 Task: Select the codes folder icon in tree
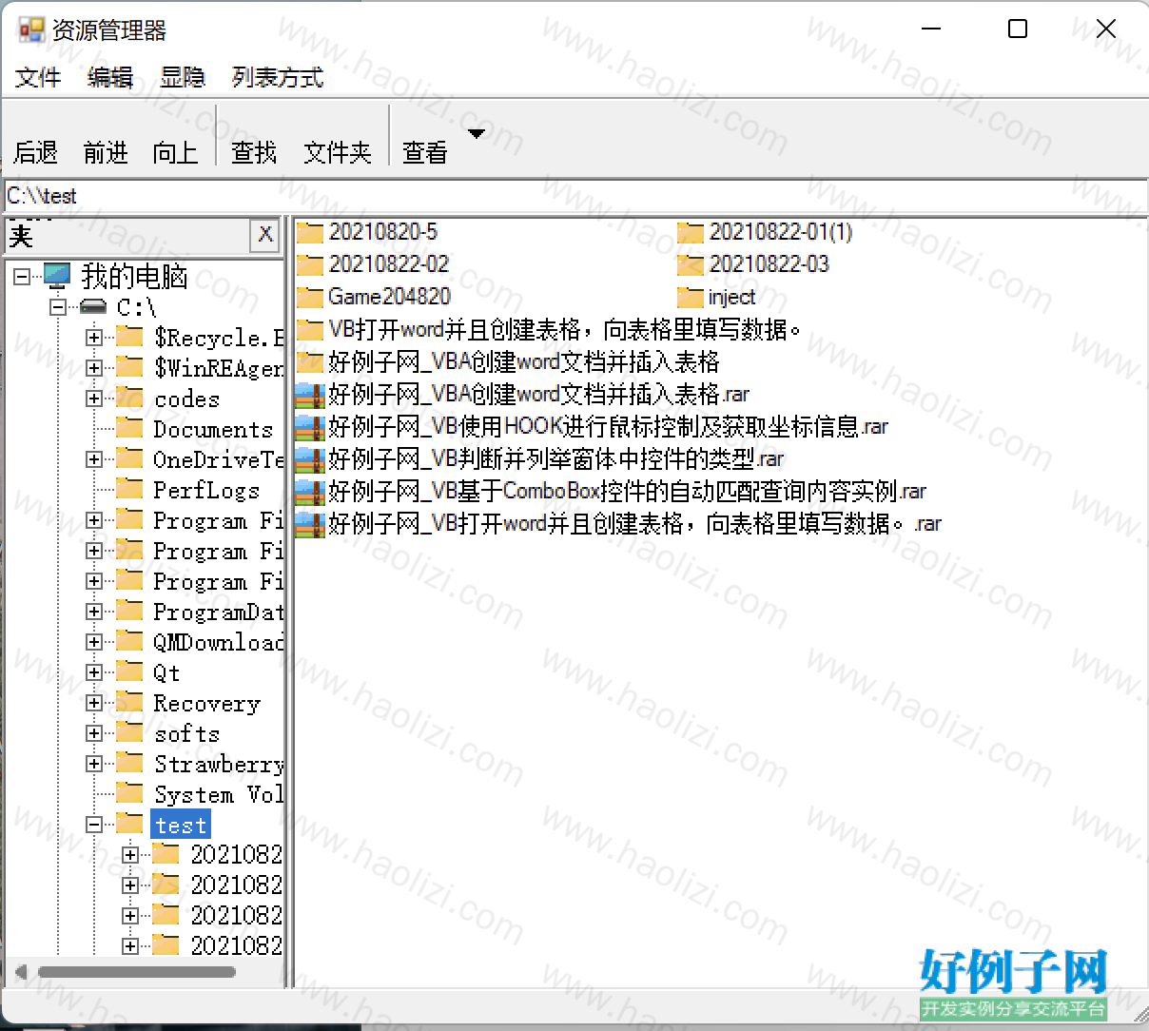click(129, 398)
